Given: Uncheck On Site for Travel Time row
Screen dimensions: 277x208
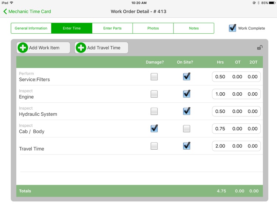Looking at the screenshot, I should click(187, 146).
